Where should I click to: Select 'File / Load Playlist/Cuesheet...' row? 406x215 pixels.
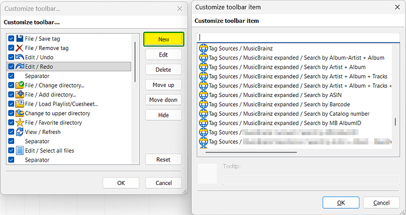click(69, 104)
